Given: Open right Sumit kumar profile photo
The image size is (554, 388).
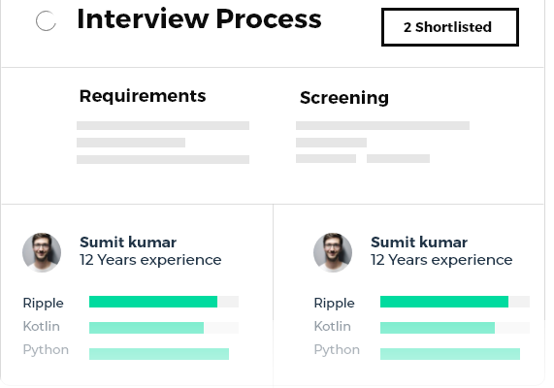Looking at the screenshot, I should [x=333, y=252].
